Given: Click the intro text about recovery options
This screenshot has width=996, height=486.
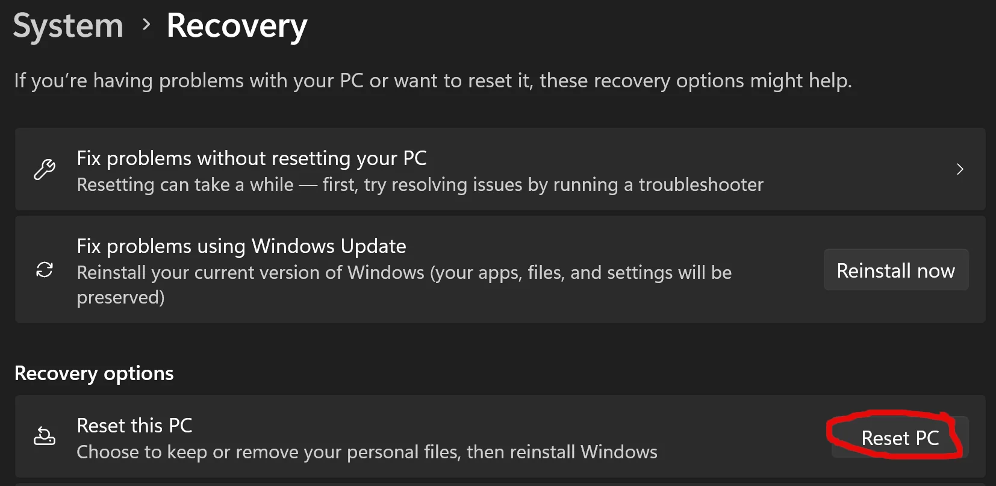Looking at the screenshot, I should 433,81.
